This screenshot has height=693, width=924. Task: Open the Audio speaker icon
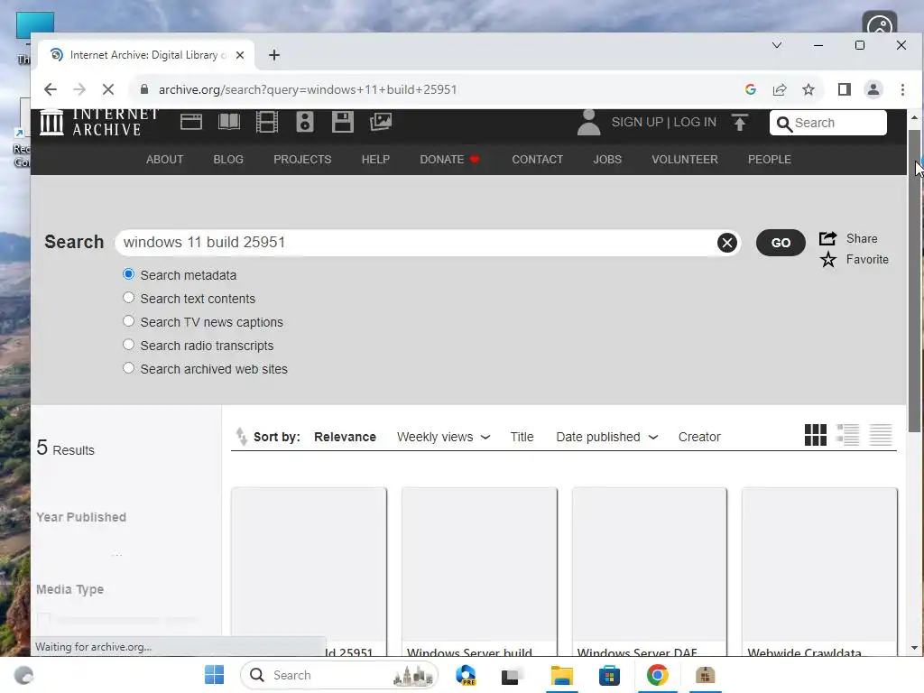pyautogui.click(x=305, y=122)
